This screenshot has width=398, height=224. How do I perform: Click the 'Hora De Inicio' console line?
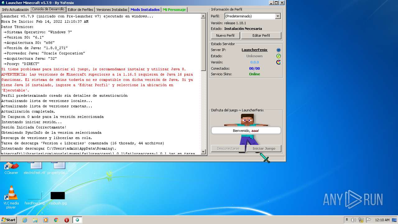point(45,21)
